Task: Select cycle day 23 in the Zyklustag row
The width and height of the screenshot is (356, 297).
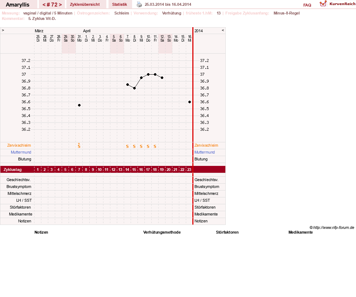Action: coord(189,170)
